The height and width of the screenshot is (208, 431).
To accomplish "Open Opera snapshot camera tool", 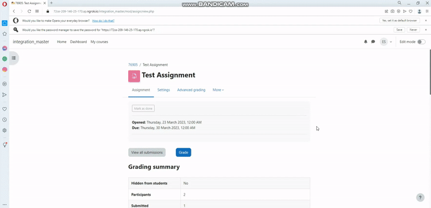I will (393, 11).
